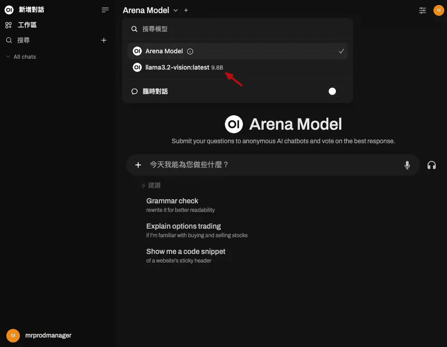This screenshot has width=447, height=347.
Task: Click the logo icon beside llama3.2-vision:latest
Action: click(137, 67)
